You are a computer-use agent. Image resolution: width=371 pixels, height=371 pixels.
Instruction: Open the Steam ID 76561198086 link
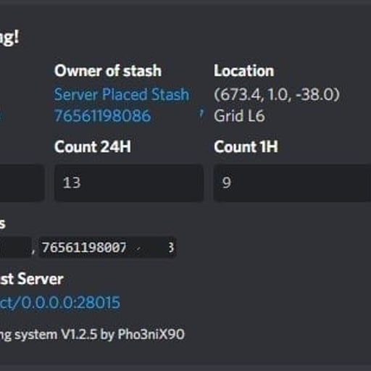click(103, 116)
